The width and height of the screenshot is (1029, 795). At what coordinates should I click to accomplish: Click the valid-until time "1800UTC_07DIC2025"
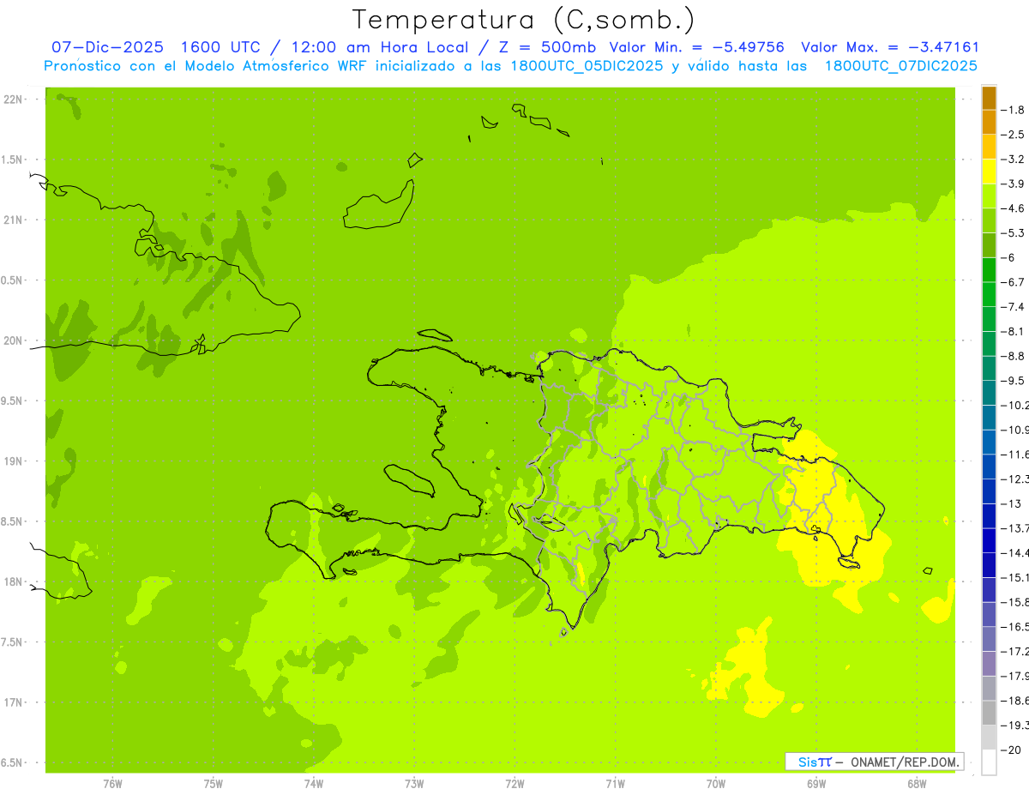click(x=900, y=66)
